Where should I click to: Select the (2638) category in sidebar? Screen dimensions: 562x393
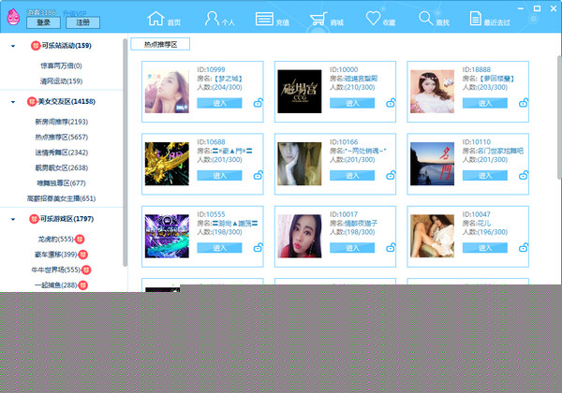coord(61,167)
